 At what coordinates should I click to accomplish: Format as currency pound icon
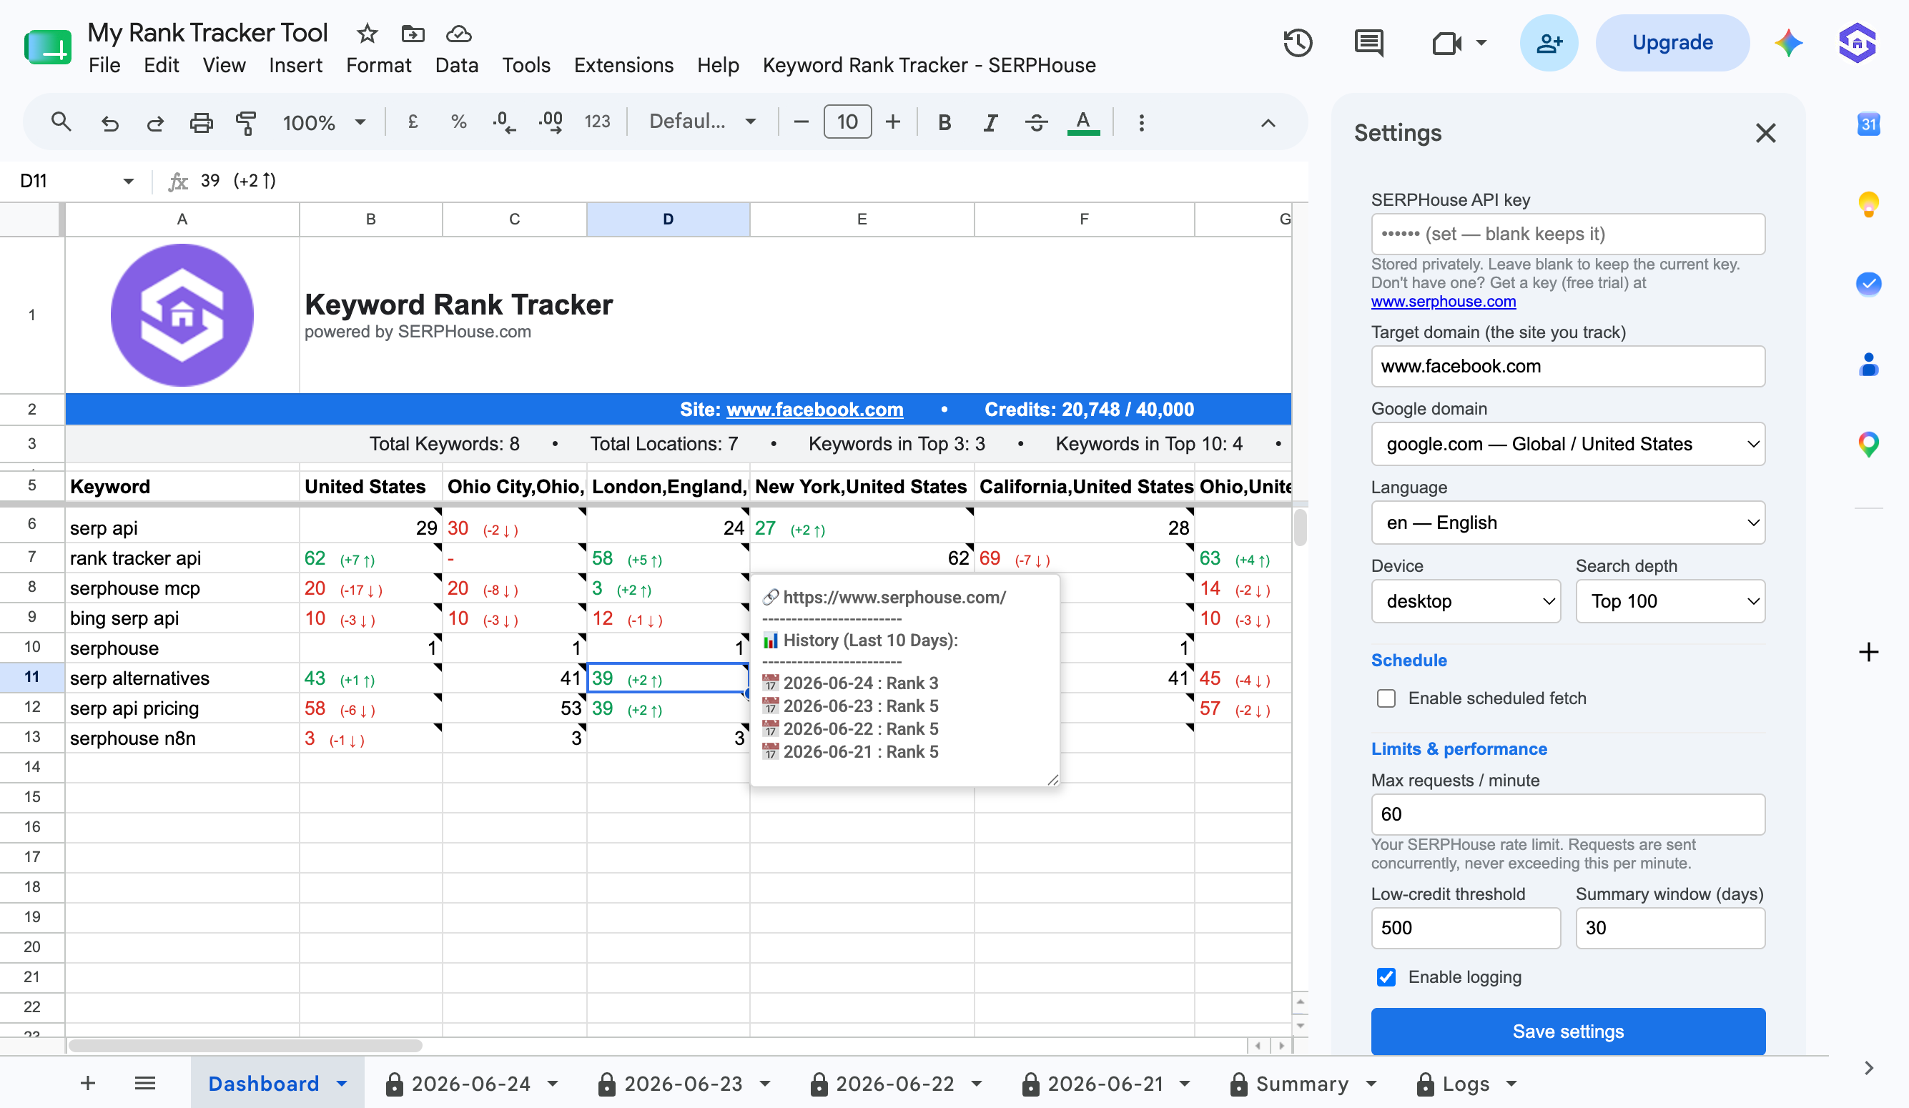[x=413, y=122]
